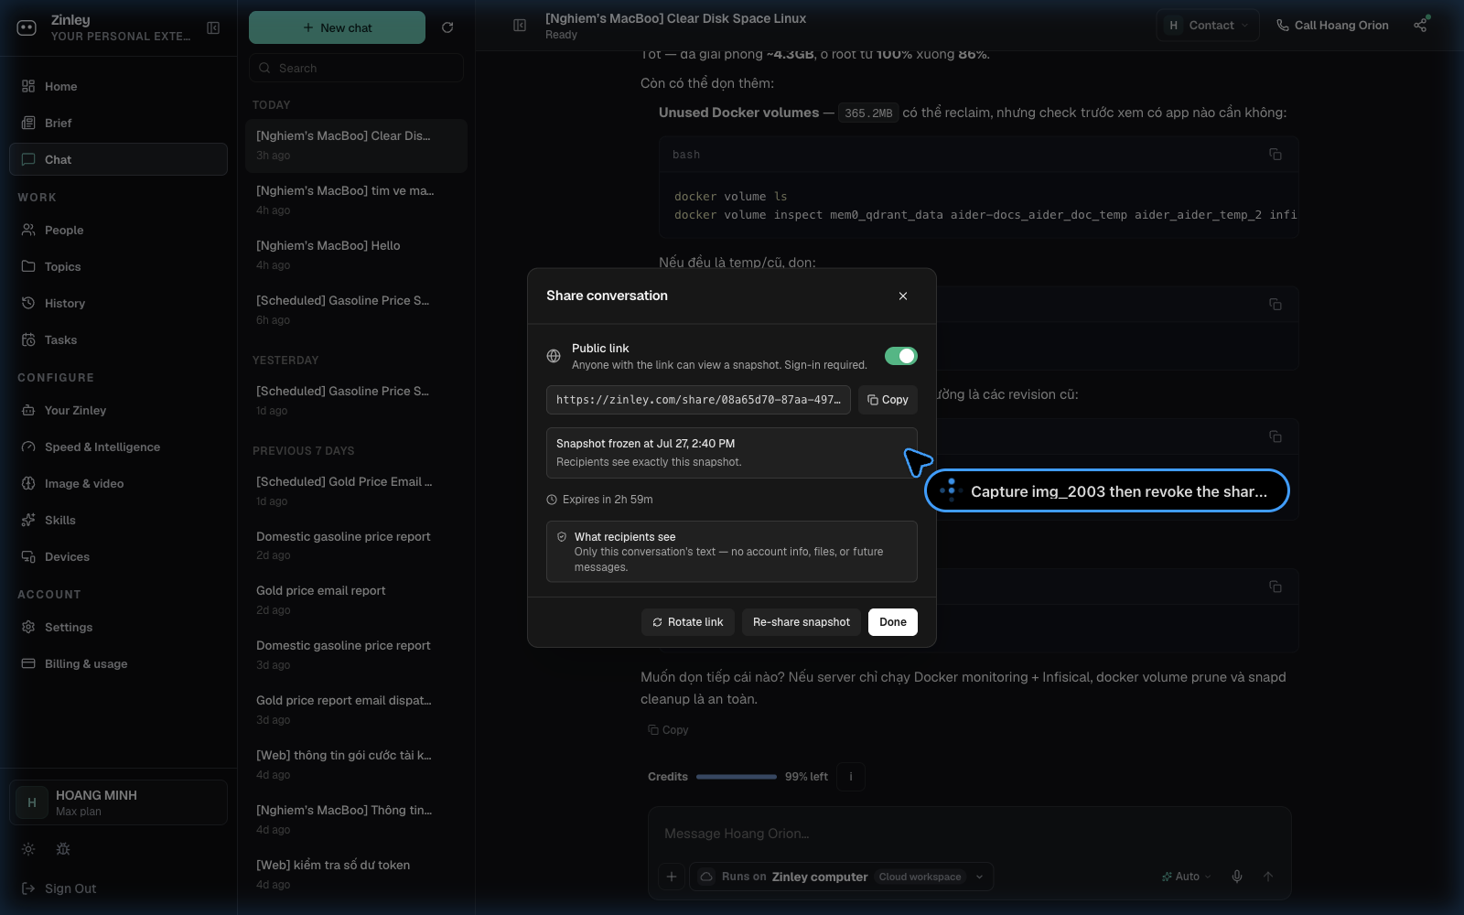Open '[Nghiem's MacBoo] tim ve ma...' chat

point(356,199)
